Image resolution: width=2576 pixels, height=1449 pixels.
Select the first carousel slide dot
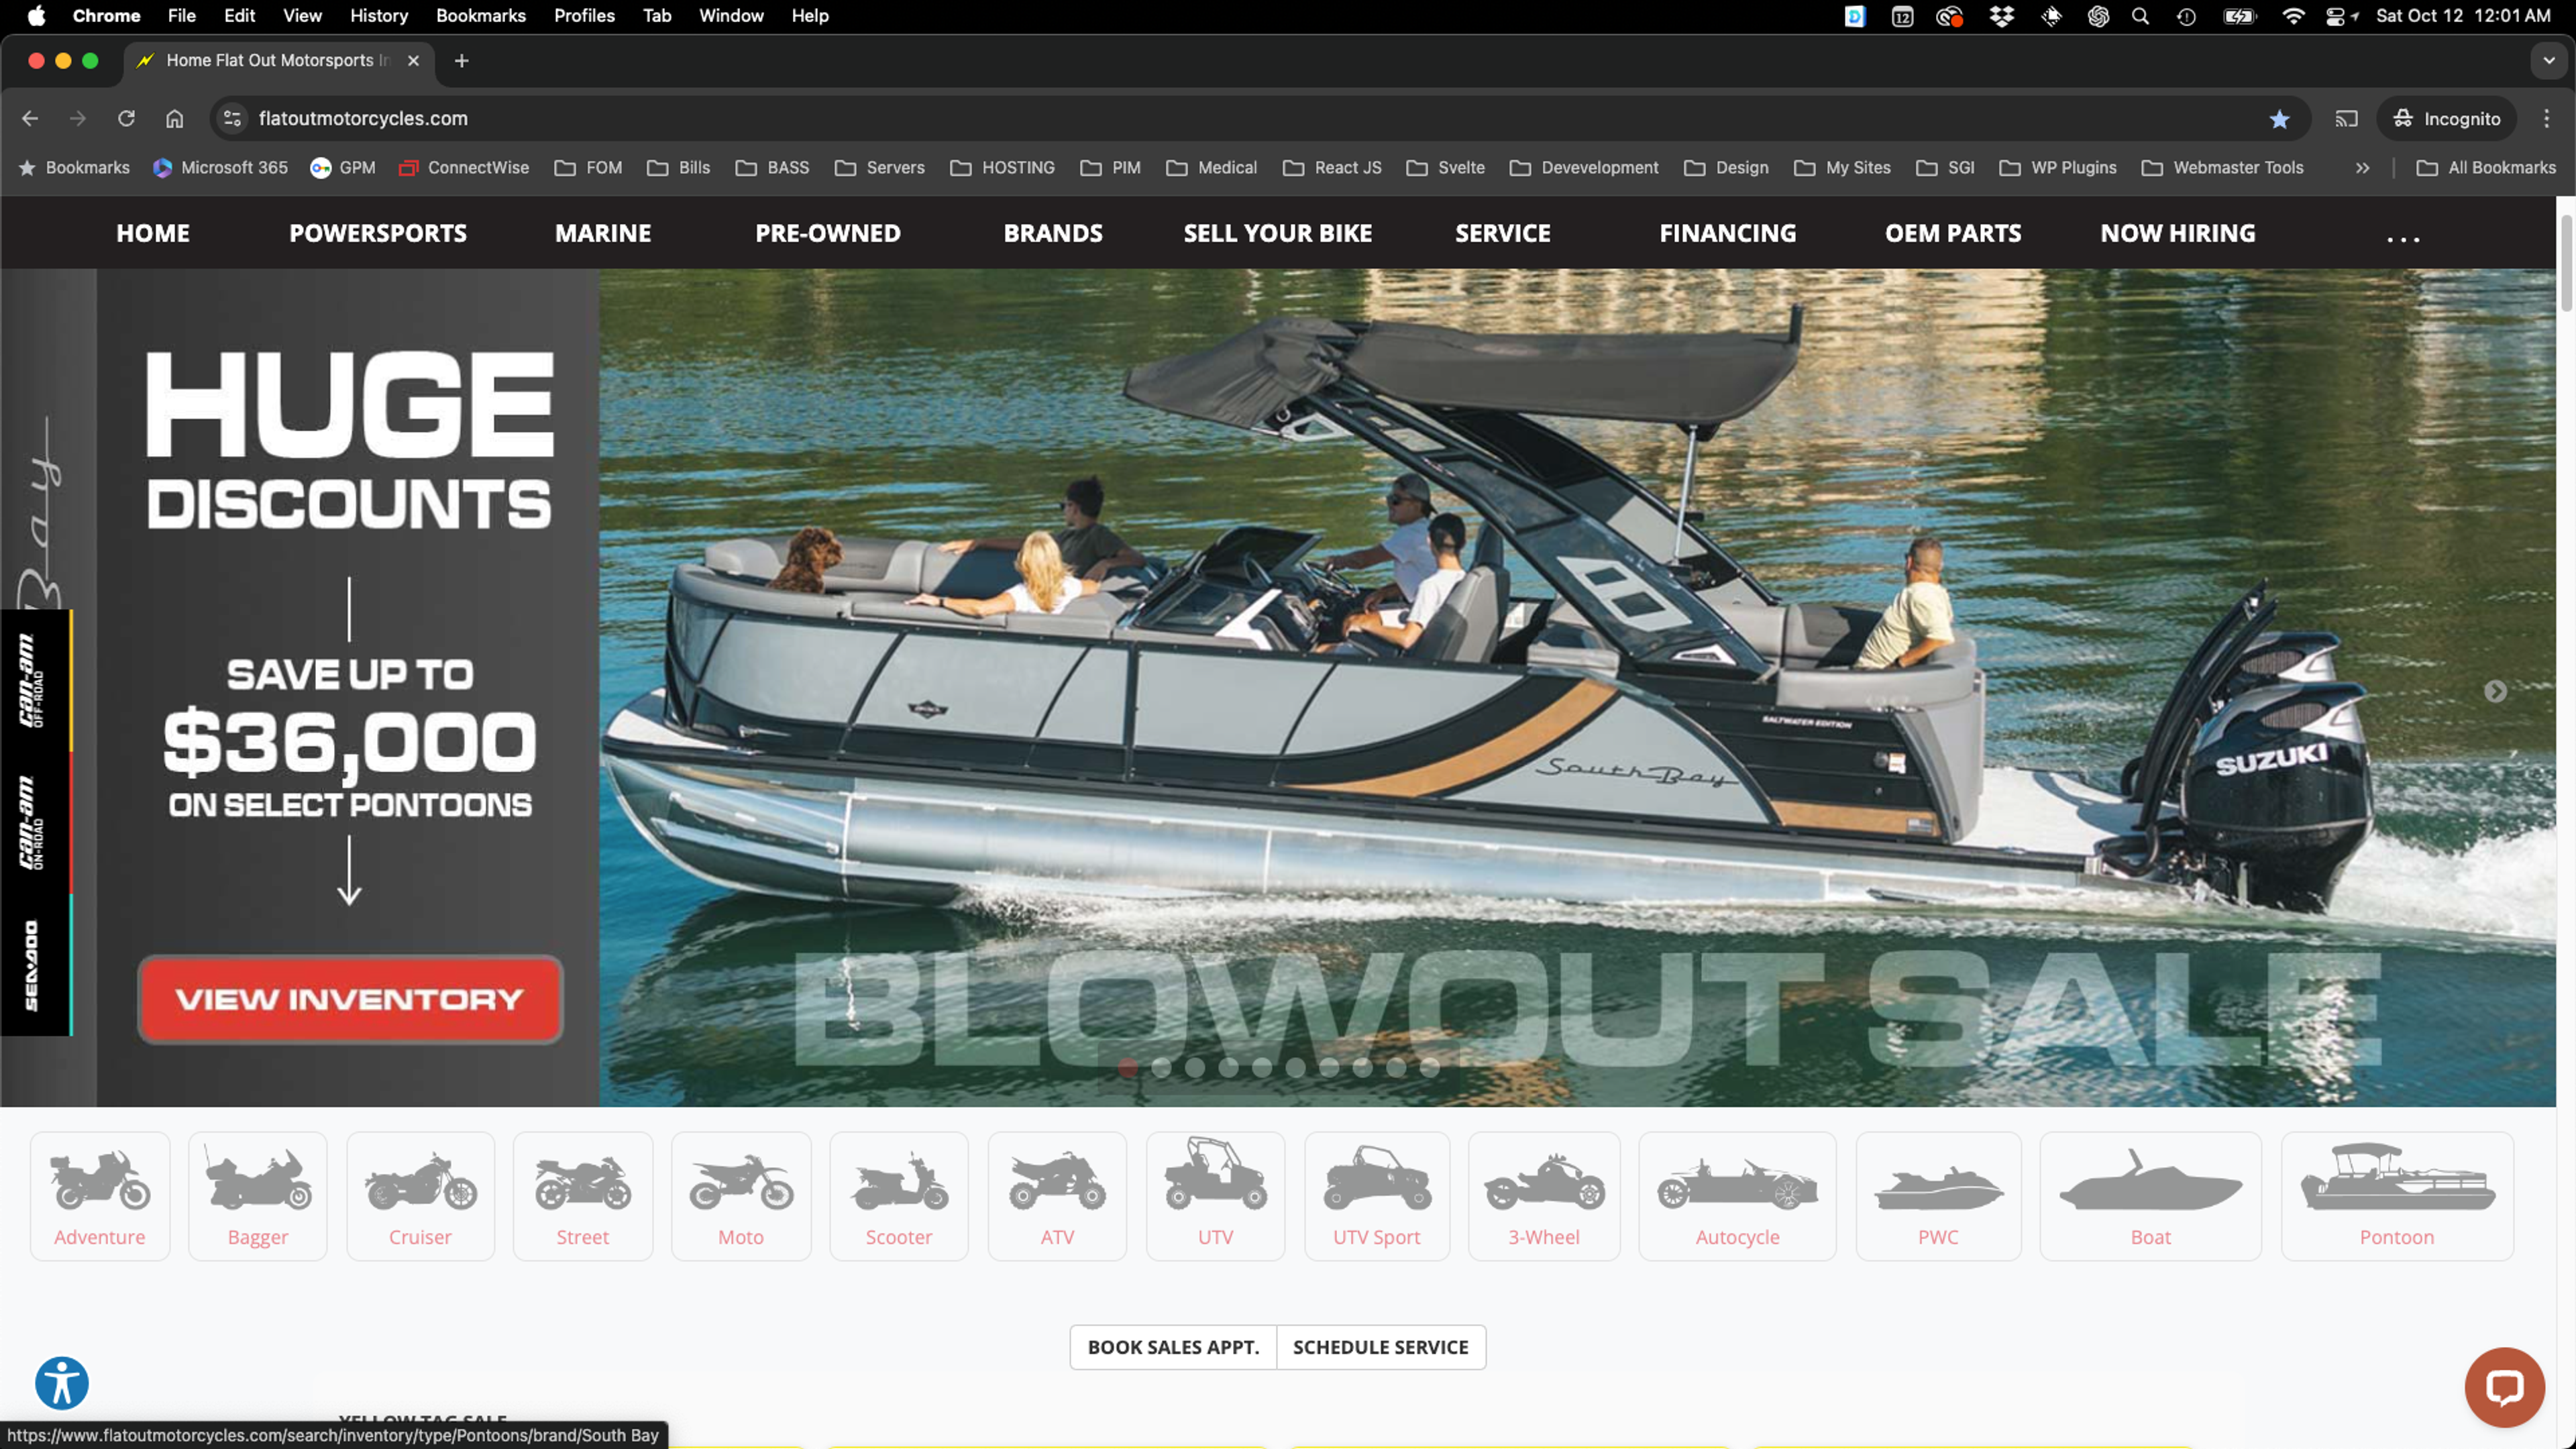click(x=1128, y=1068)
